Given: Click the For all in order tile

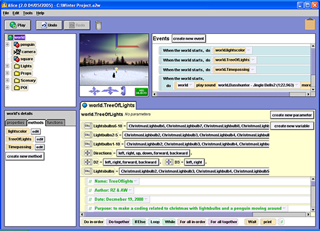Looking at the screenshot, I should [192, 222].
